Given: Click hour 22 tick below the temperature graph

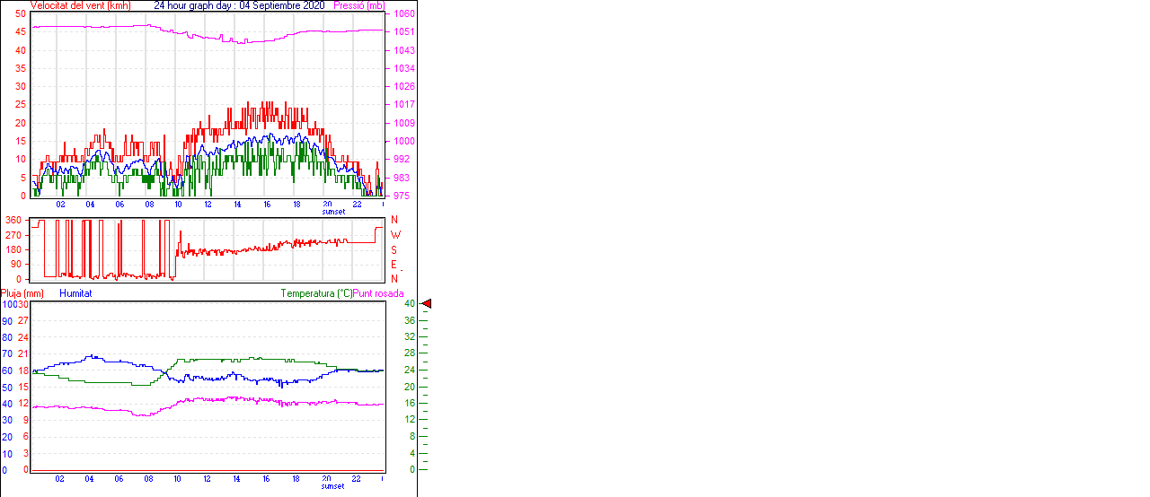Looking at the screenshot, I should tap(356, 479).
